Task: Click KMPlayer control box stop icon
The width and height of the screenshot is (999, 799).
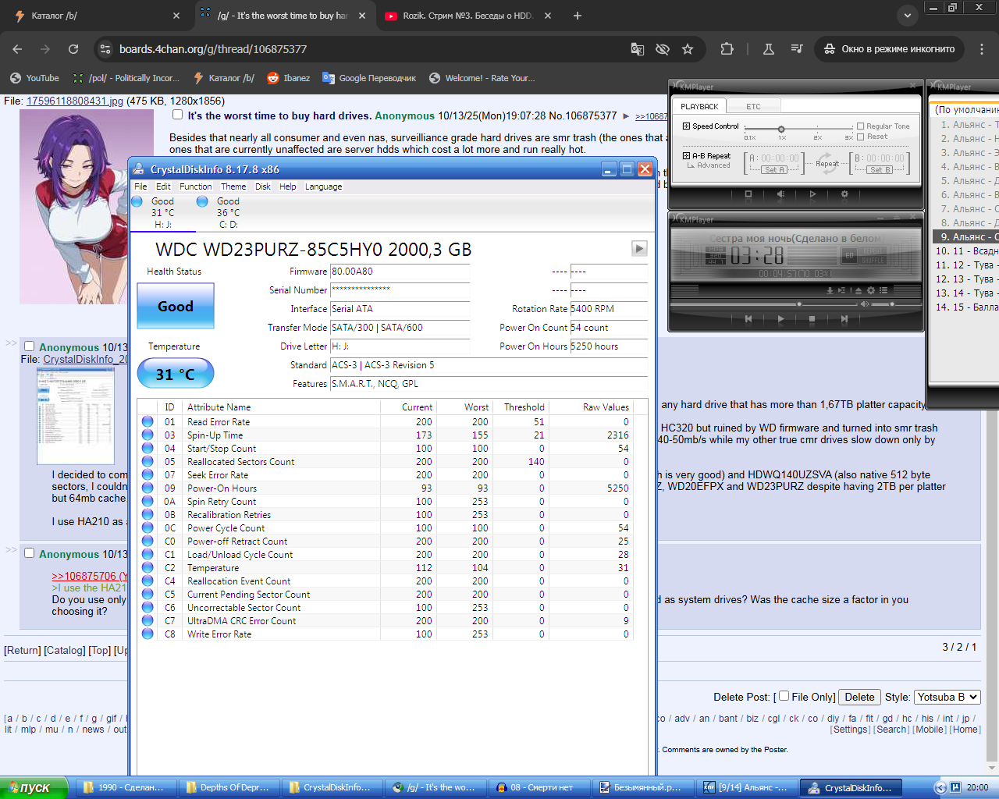Action: tap(748, 194)
